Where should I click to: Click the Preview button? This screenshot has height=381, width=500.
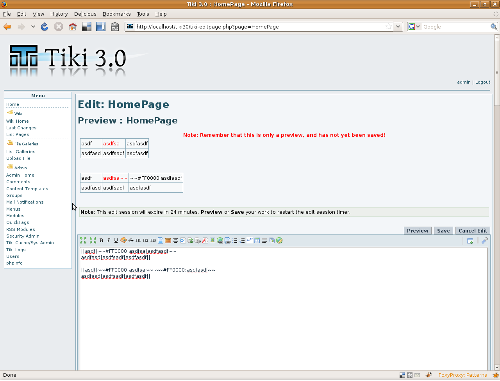(418, 231)
